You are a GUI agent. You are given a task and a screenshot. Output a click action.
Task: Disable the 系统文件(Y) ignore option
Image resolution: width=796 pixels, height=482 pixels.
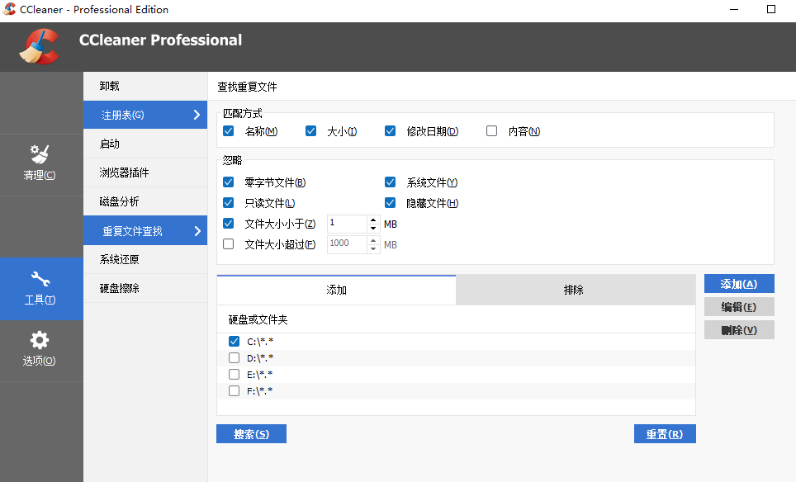pyautogui.click(x=390, y=182)
